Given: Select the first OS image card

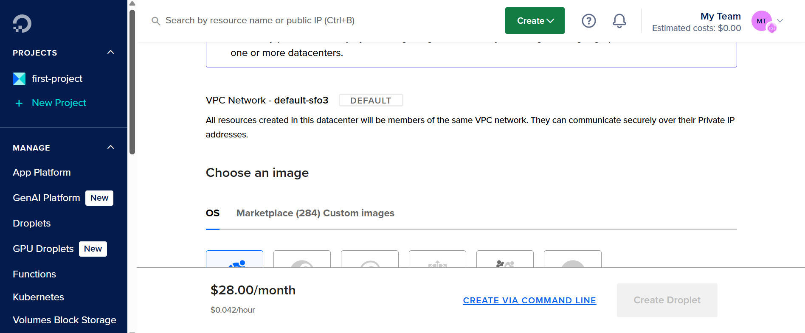Looking at the screenshot, I should pyautogui.click(x=234, y=259).
